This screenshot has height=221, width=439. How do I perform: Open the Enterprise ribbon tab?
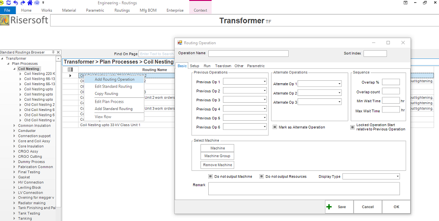[175, 10]
